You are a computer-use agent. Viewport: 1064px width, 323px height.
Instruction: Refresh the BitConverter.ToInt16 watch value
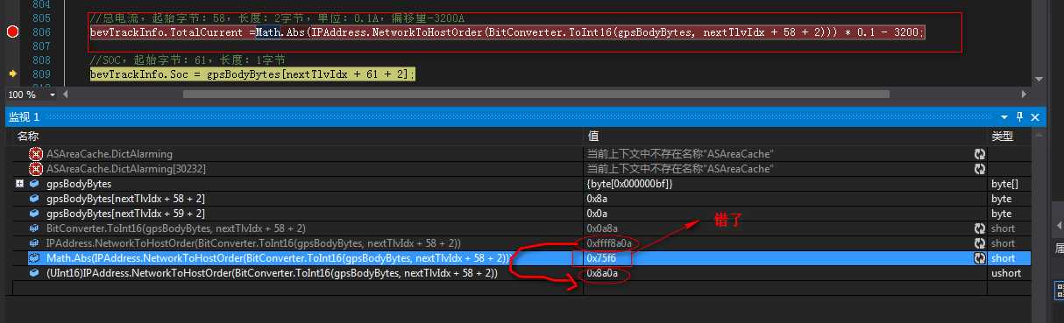click(979, 228)
